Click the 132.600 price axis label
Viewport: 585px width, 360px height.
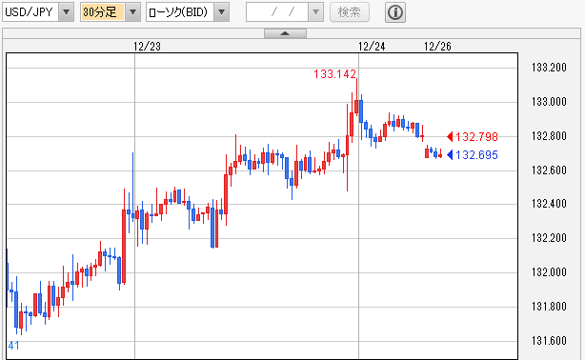point(549,170)
